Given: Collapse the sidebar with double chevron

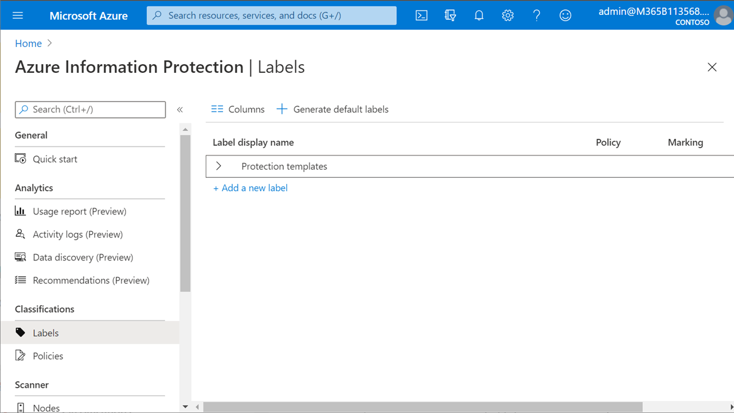Looking at the screenshot, I should [179, 110].
